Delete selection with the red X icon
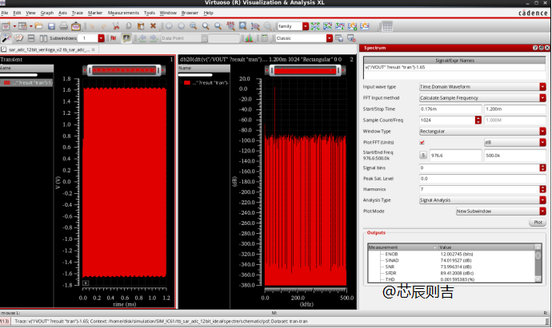 click(153, 26)
